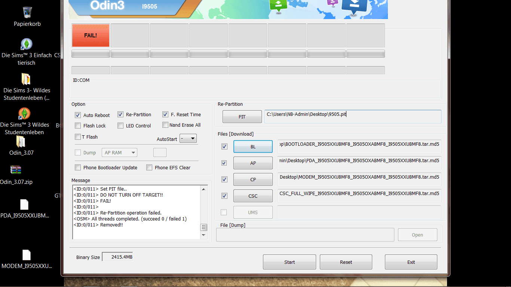Click the PDA file path field
The height and width of the screenshot is (287, 511).
click(x=359, y=163)
